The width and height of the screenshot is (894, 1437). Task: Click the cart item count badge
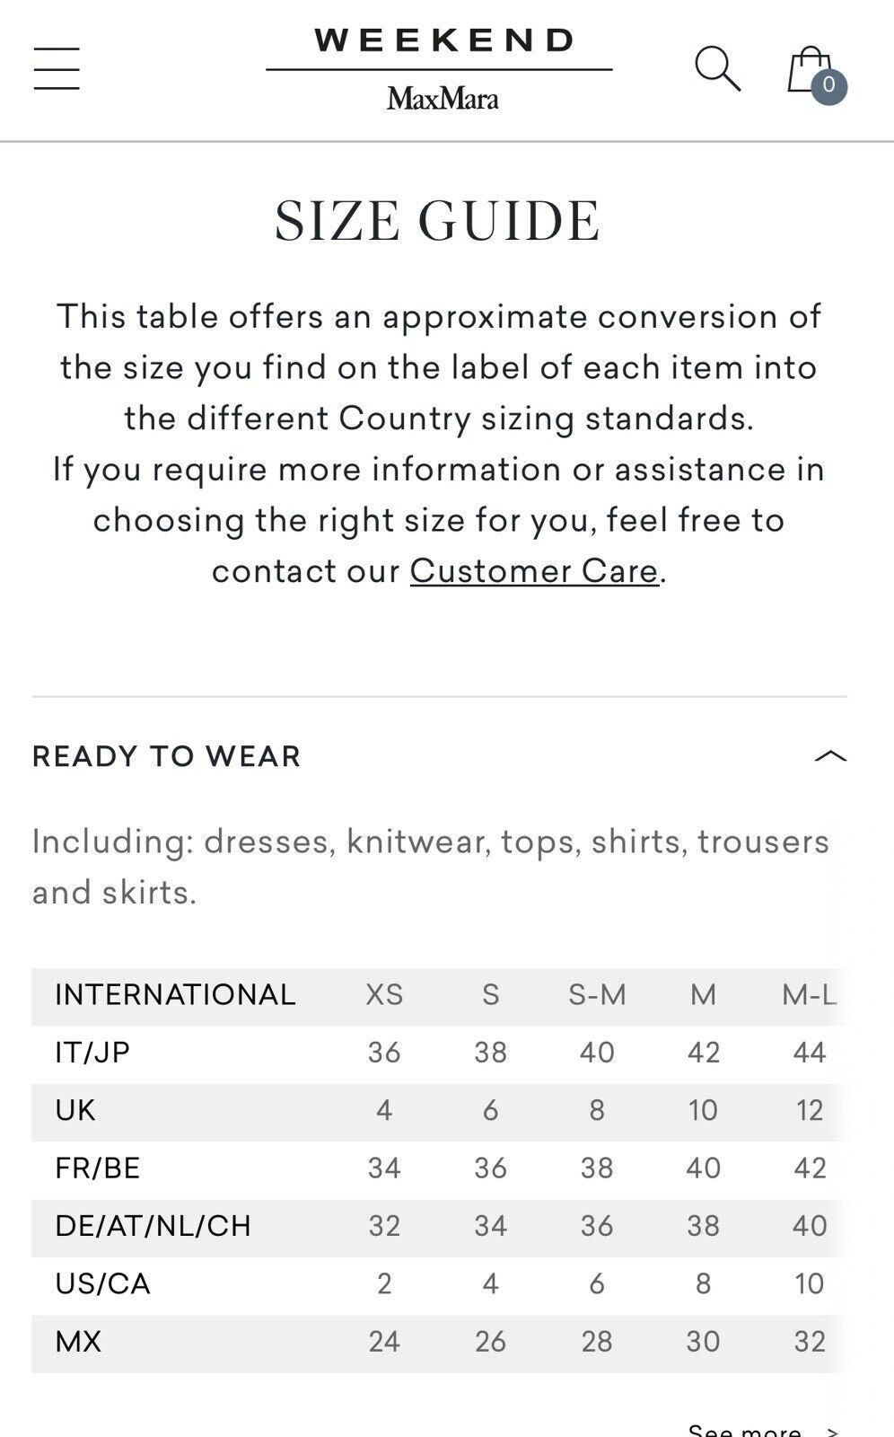point(828,86)
